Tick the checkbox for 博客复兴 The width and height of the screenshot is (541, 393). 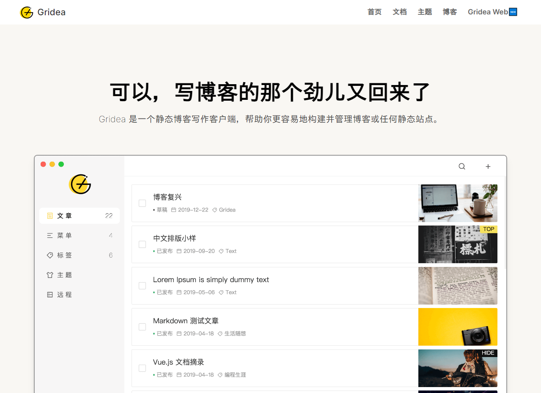(143, 203)
